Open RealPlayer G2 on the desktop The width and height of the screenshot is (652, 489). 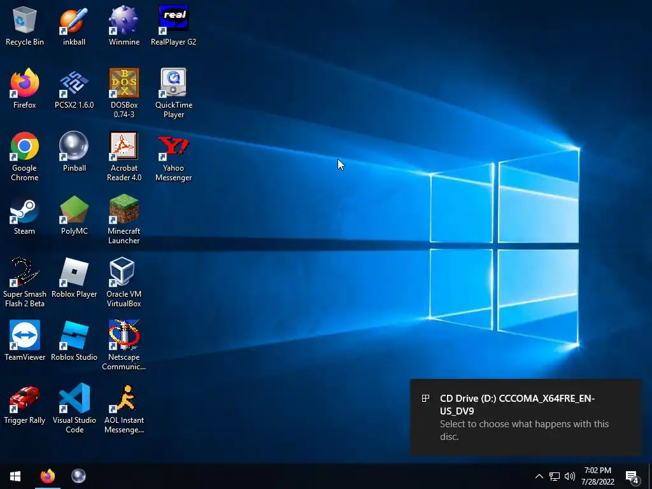(x=173, y=25)
